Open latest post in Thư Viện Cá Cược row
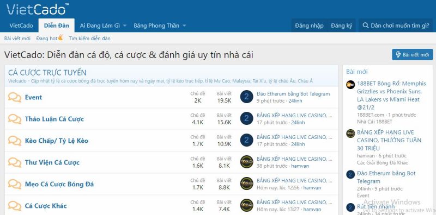The width and height of the screenshot is (436, 215). 294,159
